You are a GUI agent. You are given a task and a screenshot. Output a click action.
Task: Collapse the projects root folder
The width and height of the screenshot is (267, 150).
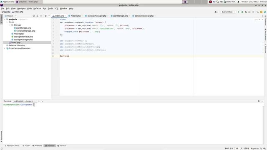(5, 19)
